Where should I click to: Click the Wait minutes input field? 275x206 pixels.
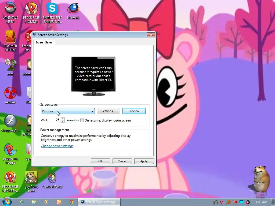click(55, 120)
